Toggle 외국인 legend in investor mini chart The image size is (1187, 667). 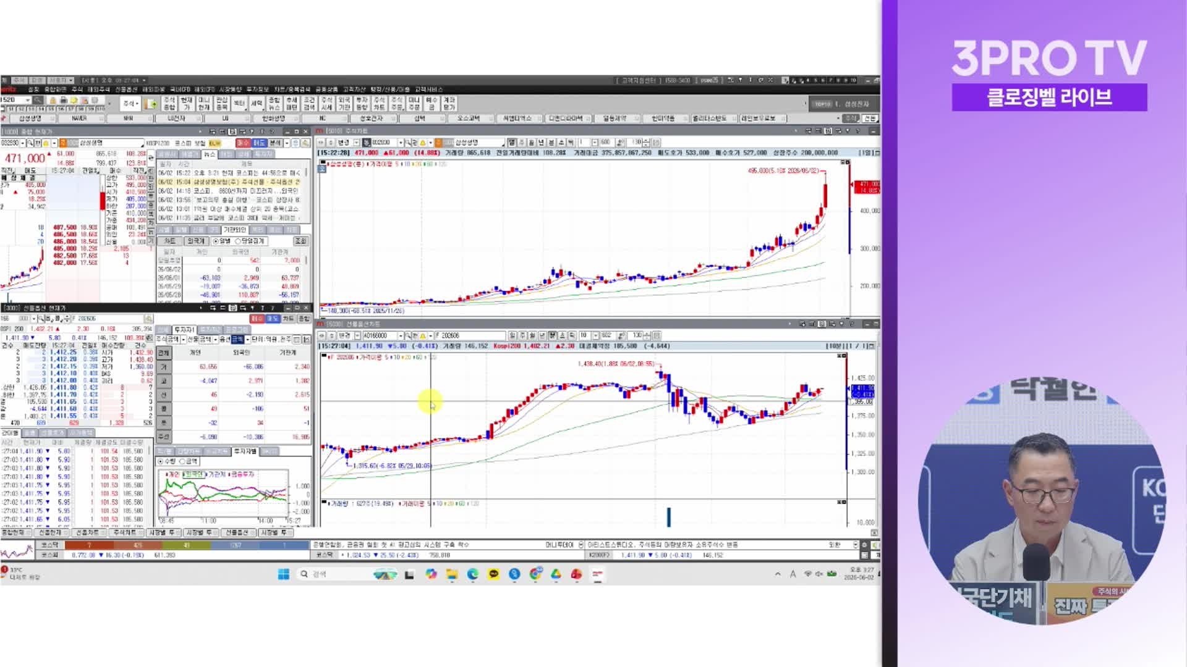tap(194, 474)
